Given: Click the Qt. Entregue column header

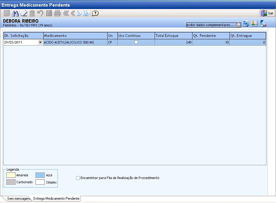Looking at the screenshot, I should coord(248,36).
